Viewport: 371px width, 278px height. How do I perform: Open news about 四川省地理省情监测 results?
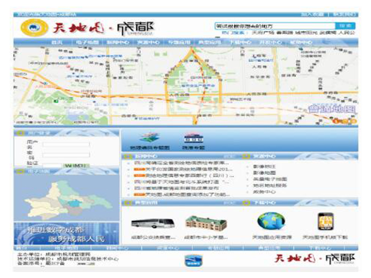(x=177, y=189)
